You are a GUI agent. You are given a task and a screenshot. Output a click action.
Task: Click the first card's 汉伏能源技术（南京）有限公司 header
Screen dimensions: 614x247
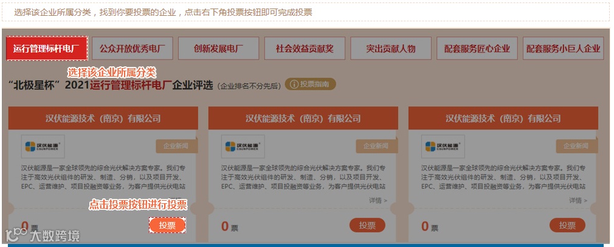tap(103, 119)
